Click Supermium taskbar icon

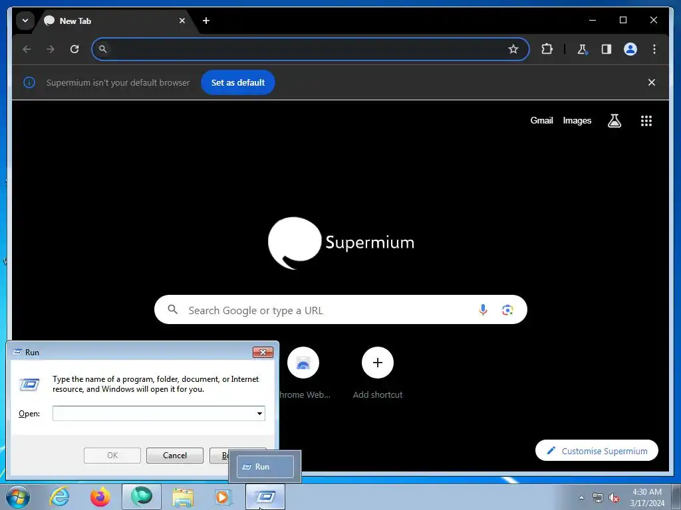(142, 497)
